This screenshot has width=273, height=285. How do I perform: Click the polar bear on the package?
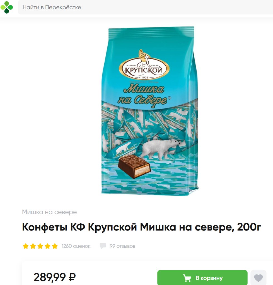160,149
